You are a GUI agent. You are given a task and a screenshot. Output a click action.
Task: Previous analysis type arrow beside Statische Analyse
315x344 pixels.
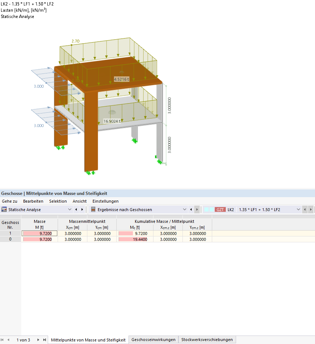[76, 210]
